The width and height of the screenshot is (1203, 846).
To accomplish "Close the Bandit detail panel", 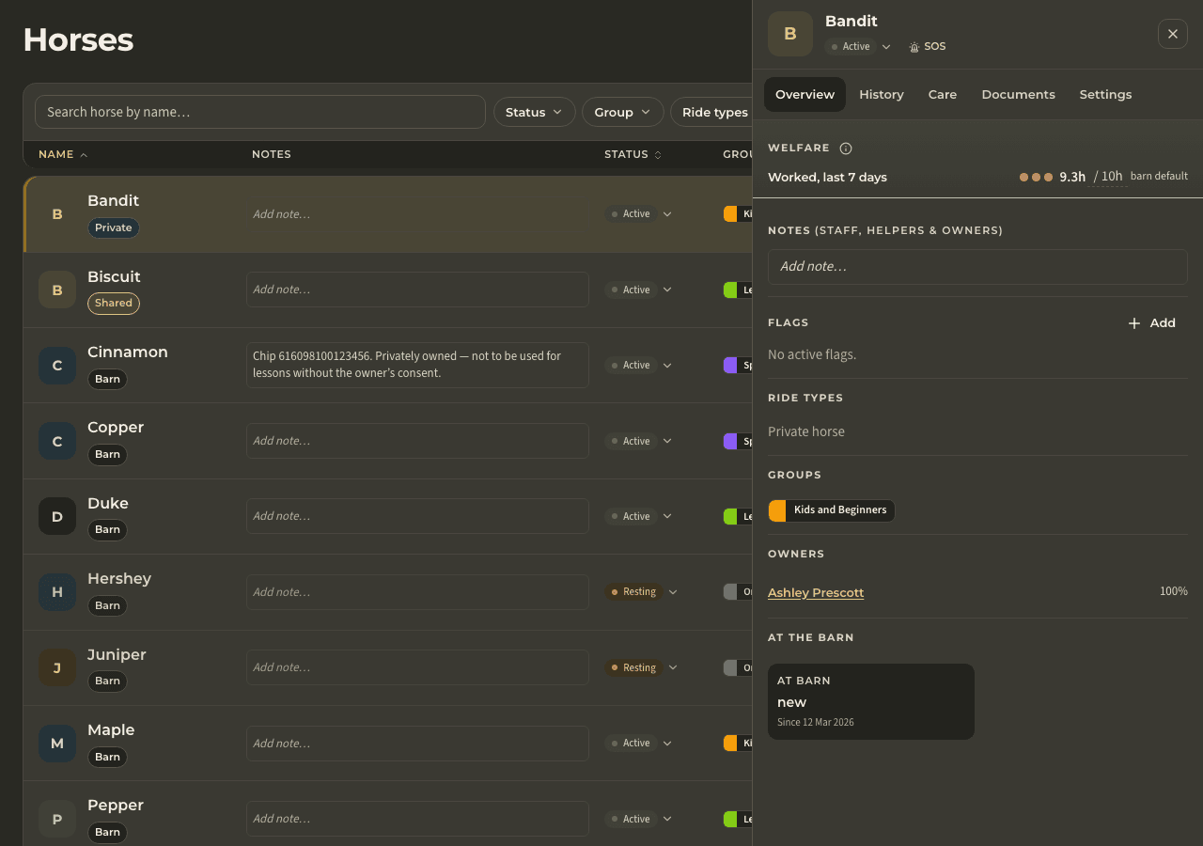I will 1173,34.
